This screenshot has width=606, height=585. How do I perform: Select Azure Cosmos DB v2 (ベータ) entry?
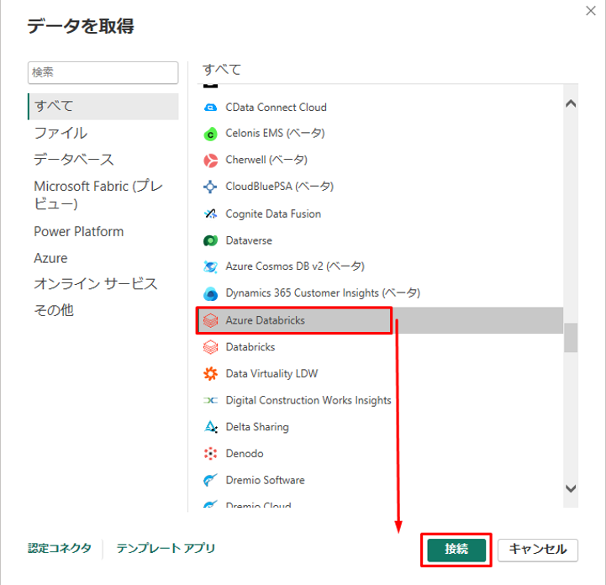[x=295, y=266]
